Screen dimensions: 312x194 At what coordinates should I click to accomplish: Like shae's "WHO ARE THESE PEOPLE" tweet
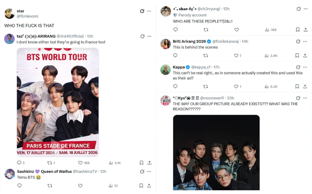236,30
